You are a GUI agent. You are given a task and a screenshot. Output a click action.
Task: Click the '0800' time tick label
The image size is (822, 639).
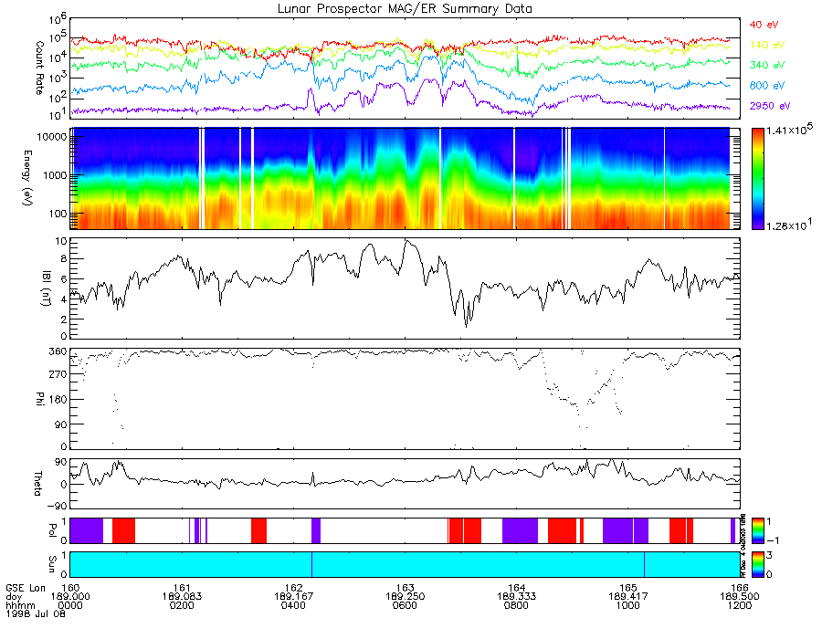tap(516, 605)
